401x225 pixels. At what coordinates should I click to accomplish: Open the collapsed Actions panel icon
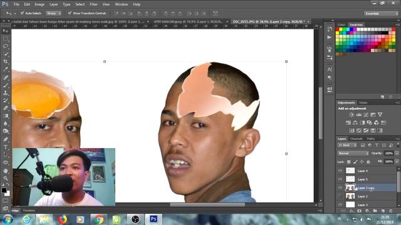point(330,37)
